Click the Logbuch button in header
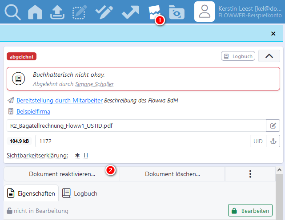Screen dimensions: 285x220 238,56
